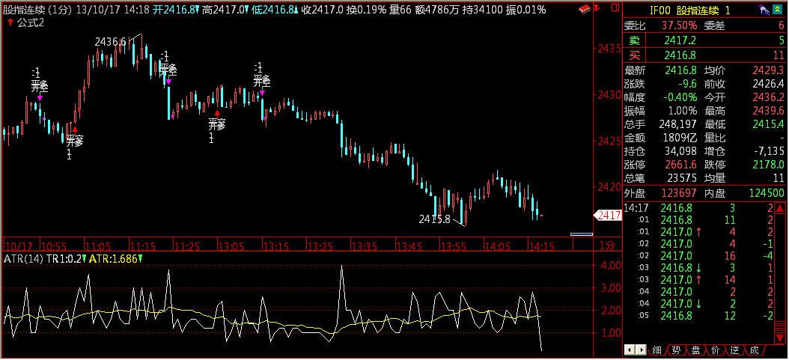
Task: Switch to the 细 tab
Action: (657, 350)
